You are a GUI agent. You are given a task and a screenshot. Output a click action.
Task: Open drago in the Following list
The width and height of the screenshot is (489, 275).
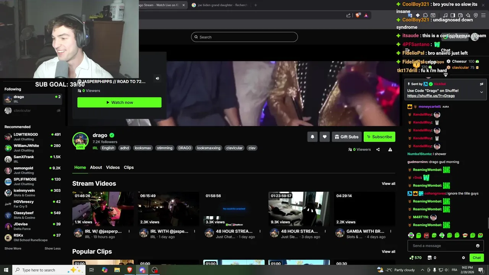32,99
